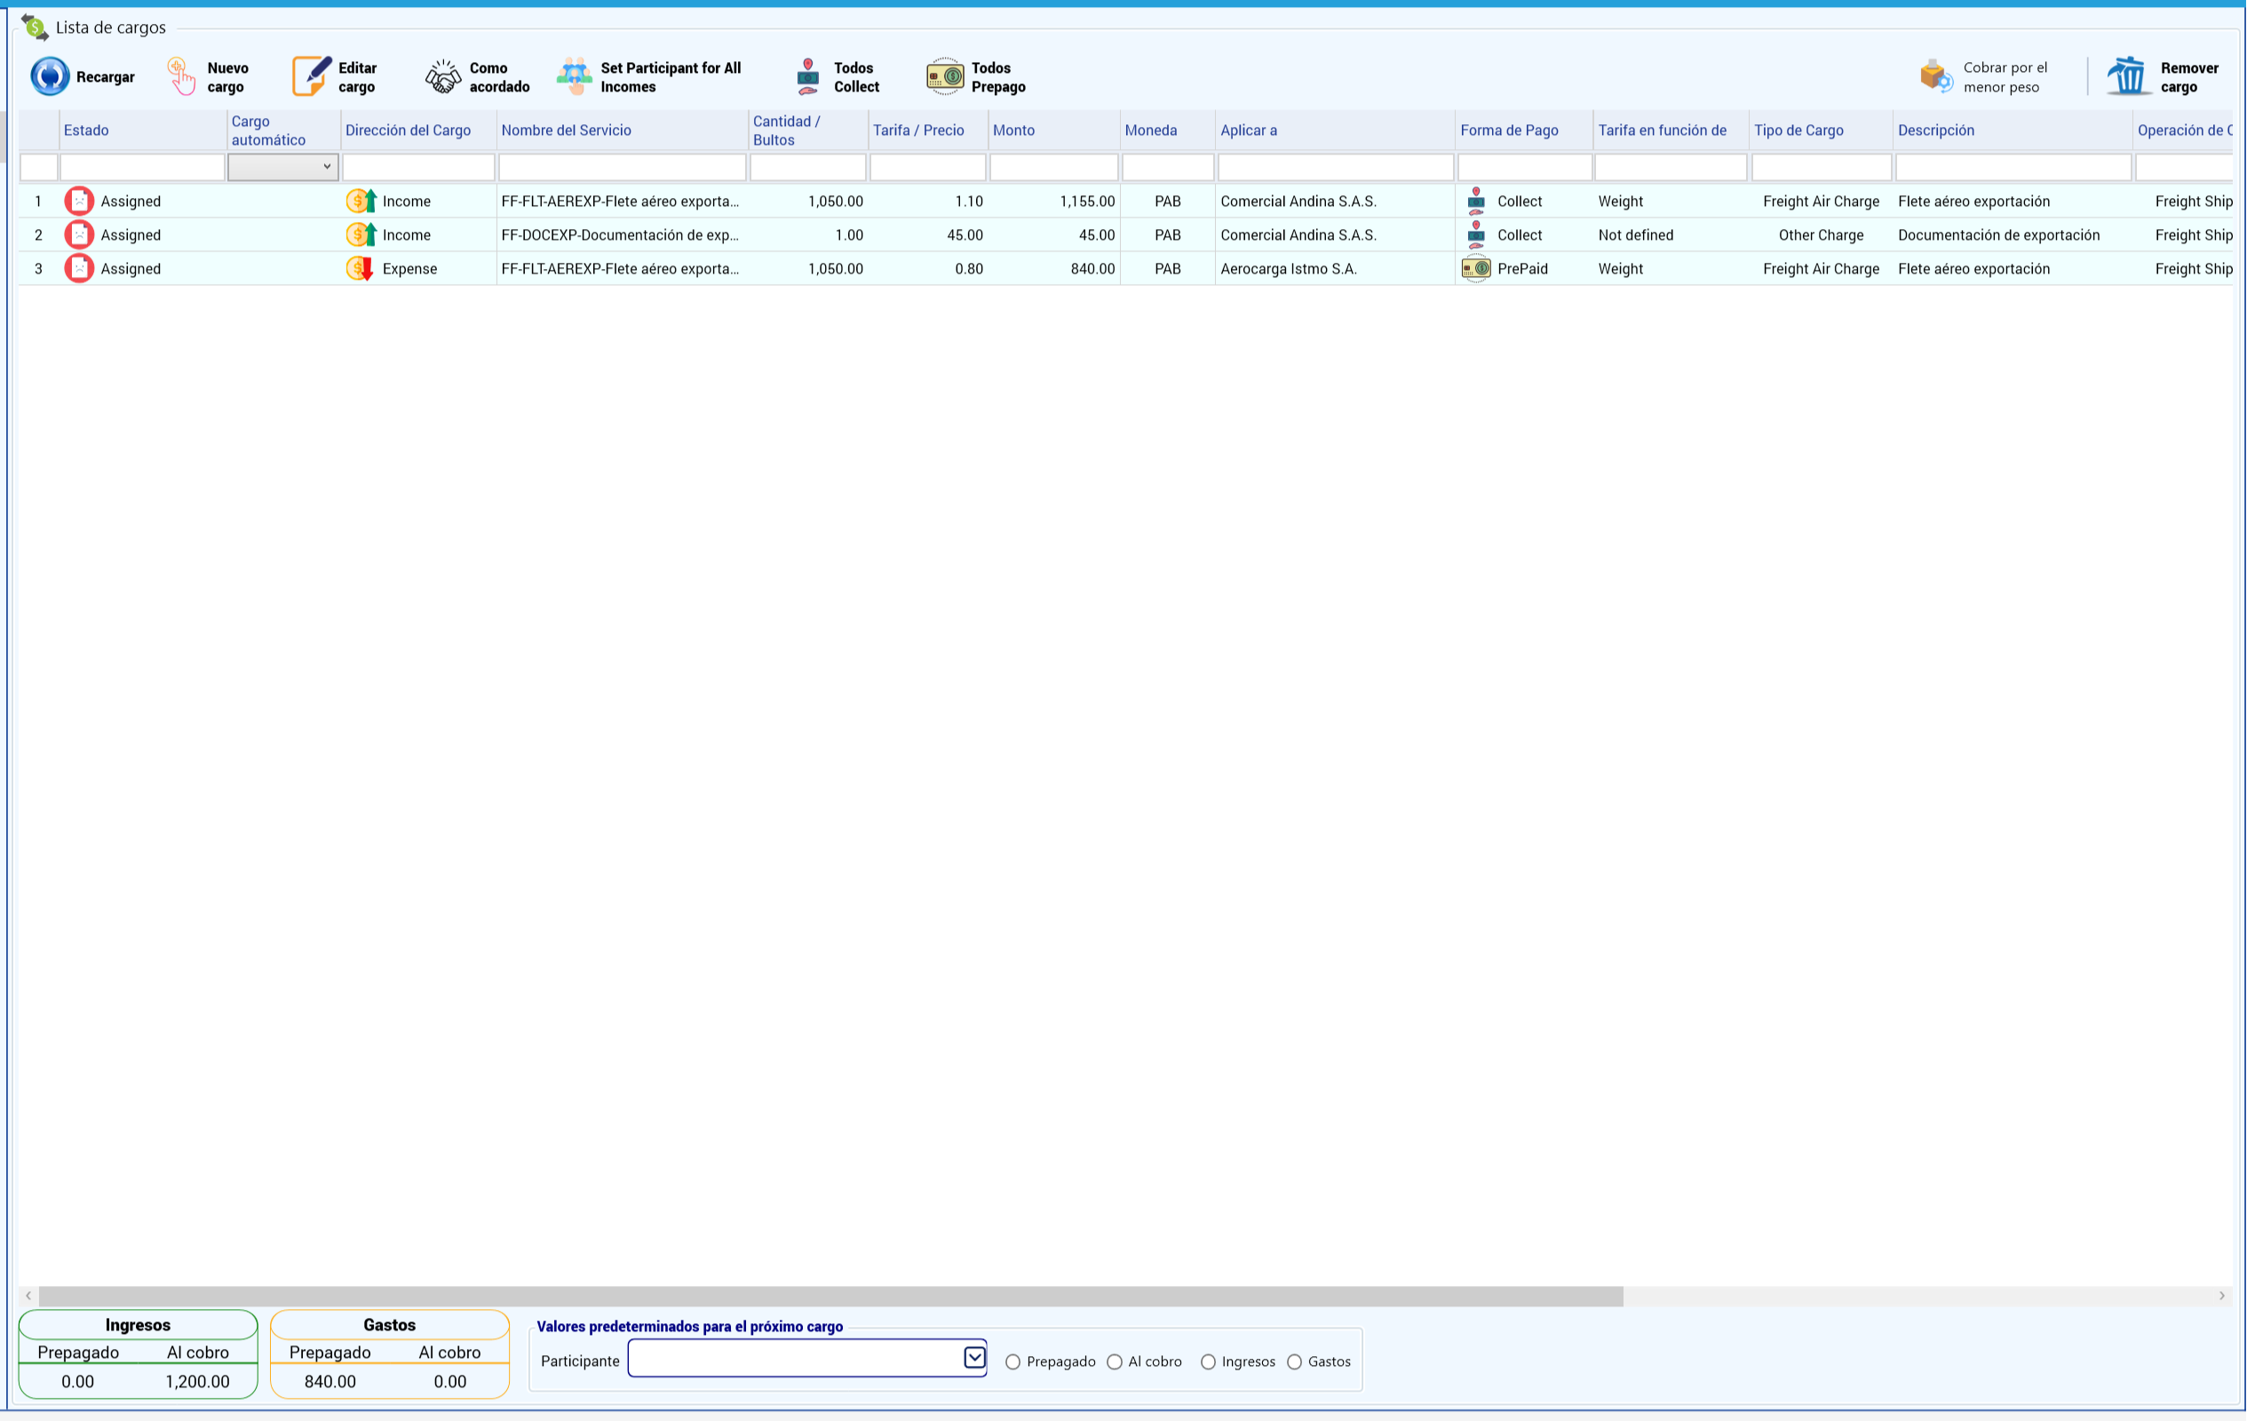Click the Remover cargo trash icon

2129,76
